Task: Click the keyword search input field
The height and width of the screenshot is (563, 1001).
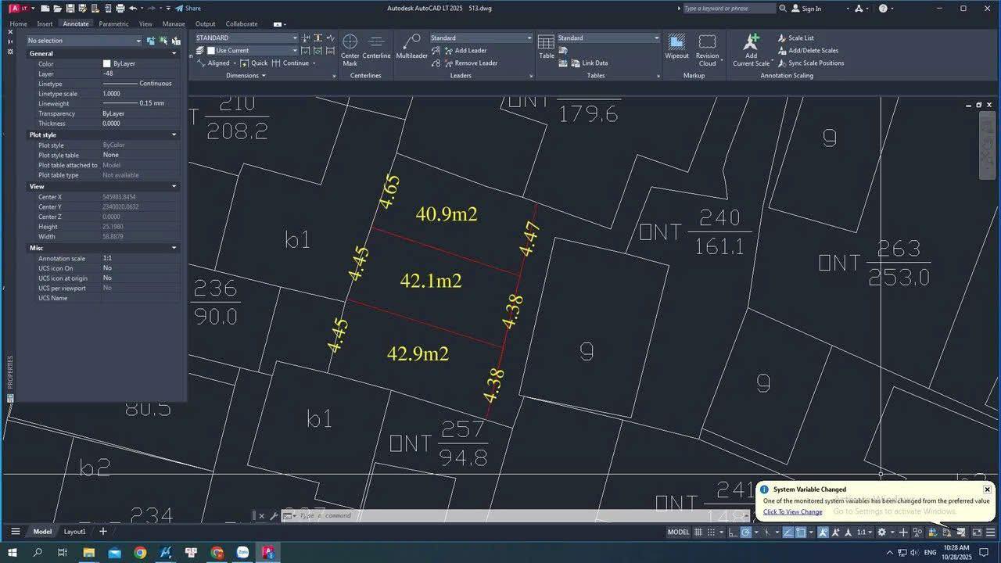Action: [727, 9]
